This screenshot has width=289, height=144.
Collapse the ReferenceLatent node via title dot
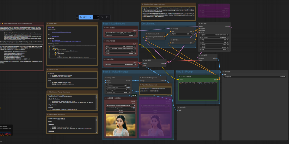coord(147,34)
